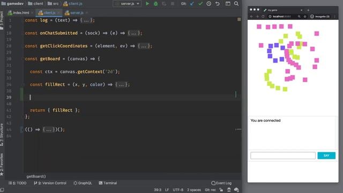Open the server.js run configuration dropdown

(x=128, y=4)
